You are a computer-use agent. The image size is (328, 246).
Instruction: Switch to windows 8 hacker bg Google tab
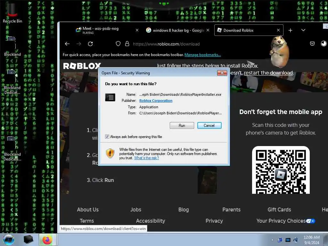pyautogui.click(x=178, y=30)
